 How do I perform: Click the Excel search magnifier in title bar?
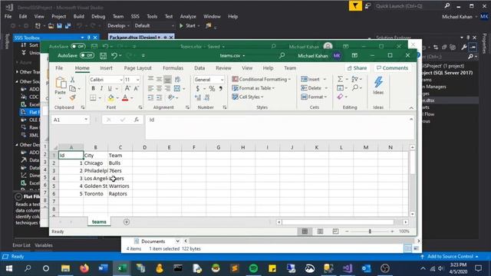click(x=282, y=56)
